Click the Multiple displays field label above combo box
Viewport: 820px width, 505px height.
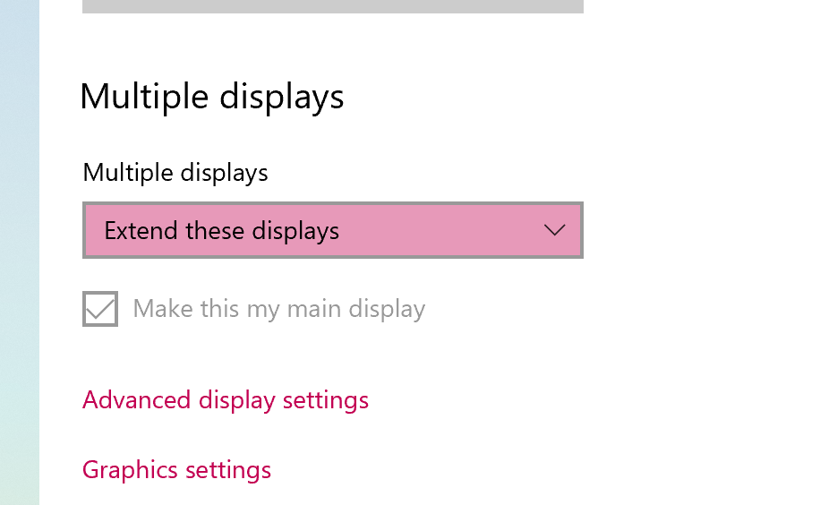coord(175,173)
